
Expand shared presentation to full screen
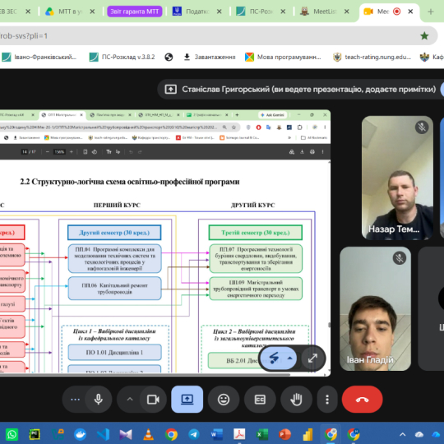coord(312,358)
